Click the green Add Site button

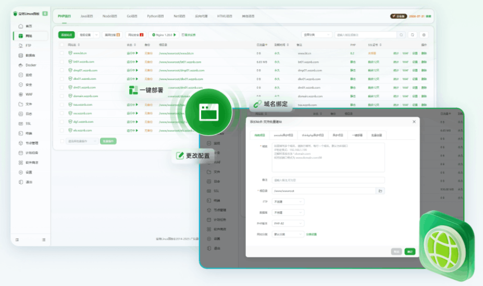click(x=67, y=35)
